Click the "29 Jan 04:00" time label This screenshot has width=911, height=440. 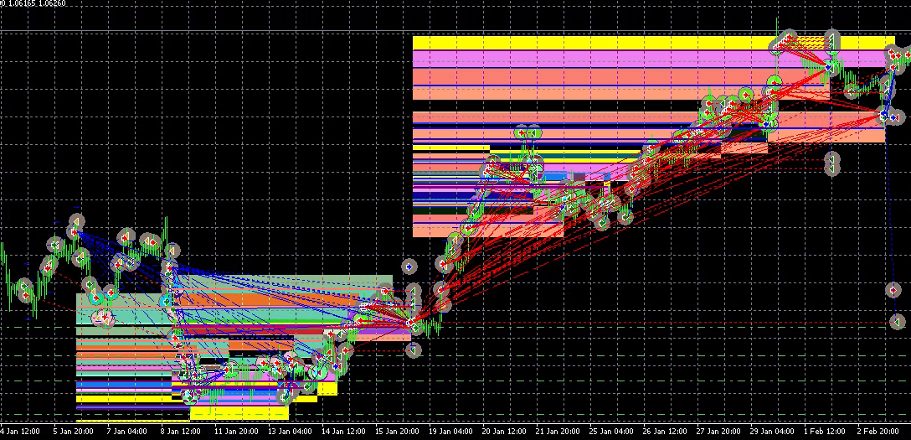[772, 432]
